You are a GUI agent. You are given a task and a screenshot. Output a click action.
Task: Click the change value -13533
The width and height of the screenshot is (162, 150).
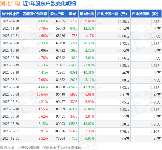coord(72,124)
